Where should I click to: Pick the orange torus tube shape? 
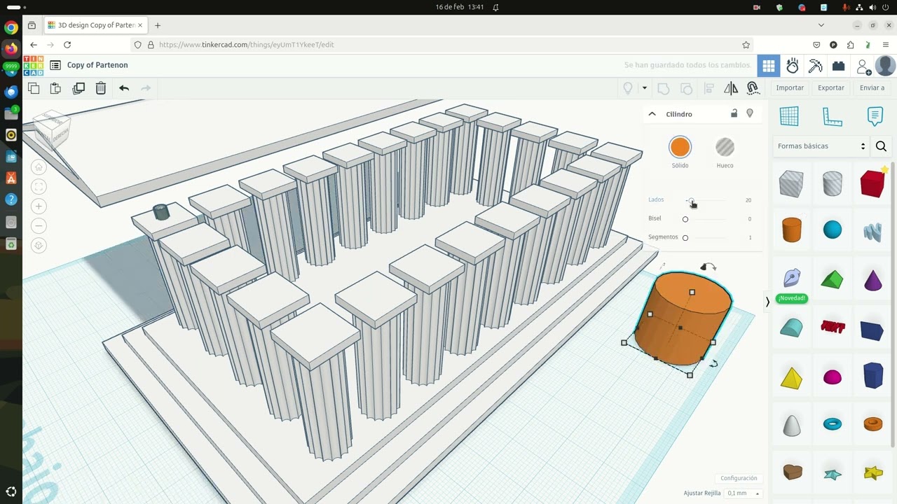(x=872, y=423)
